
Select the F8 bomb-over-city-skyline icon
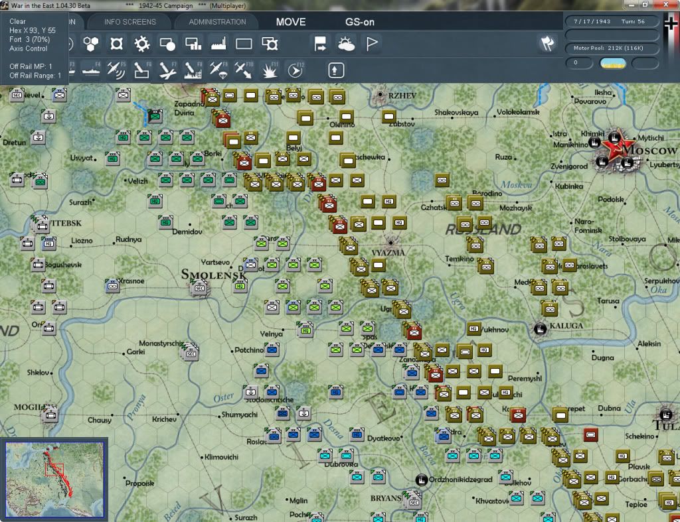pos(193,70)
